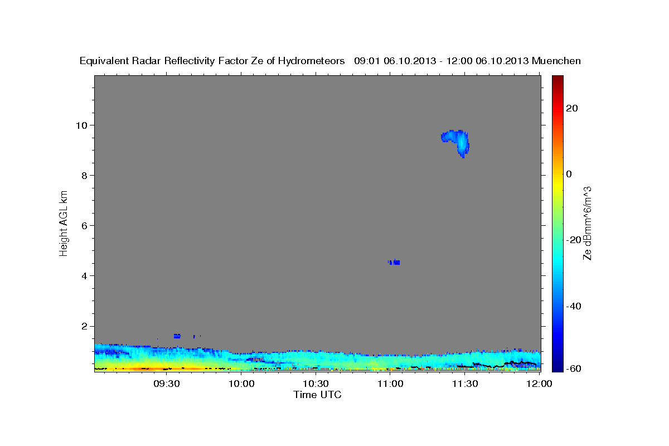Click the '10:30' time tick label
669x446 pixels.
[316, 384]
